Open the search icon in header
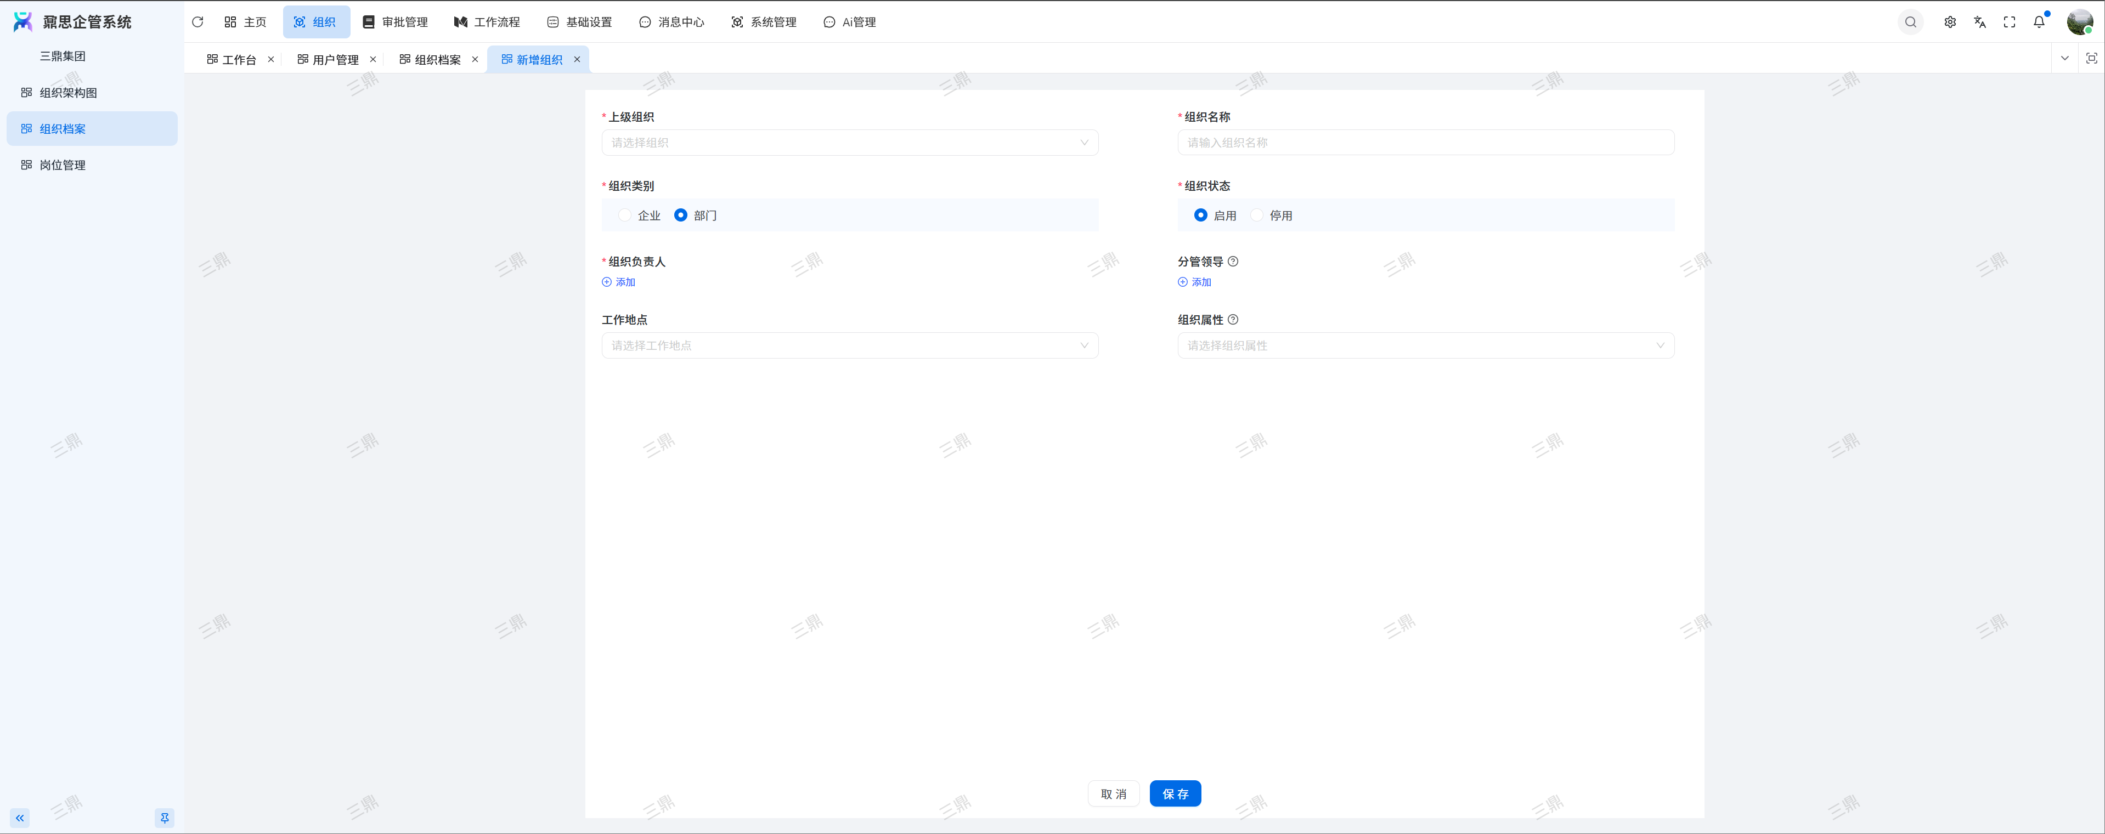 point(1910,22)
